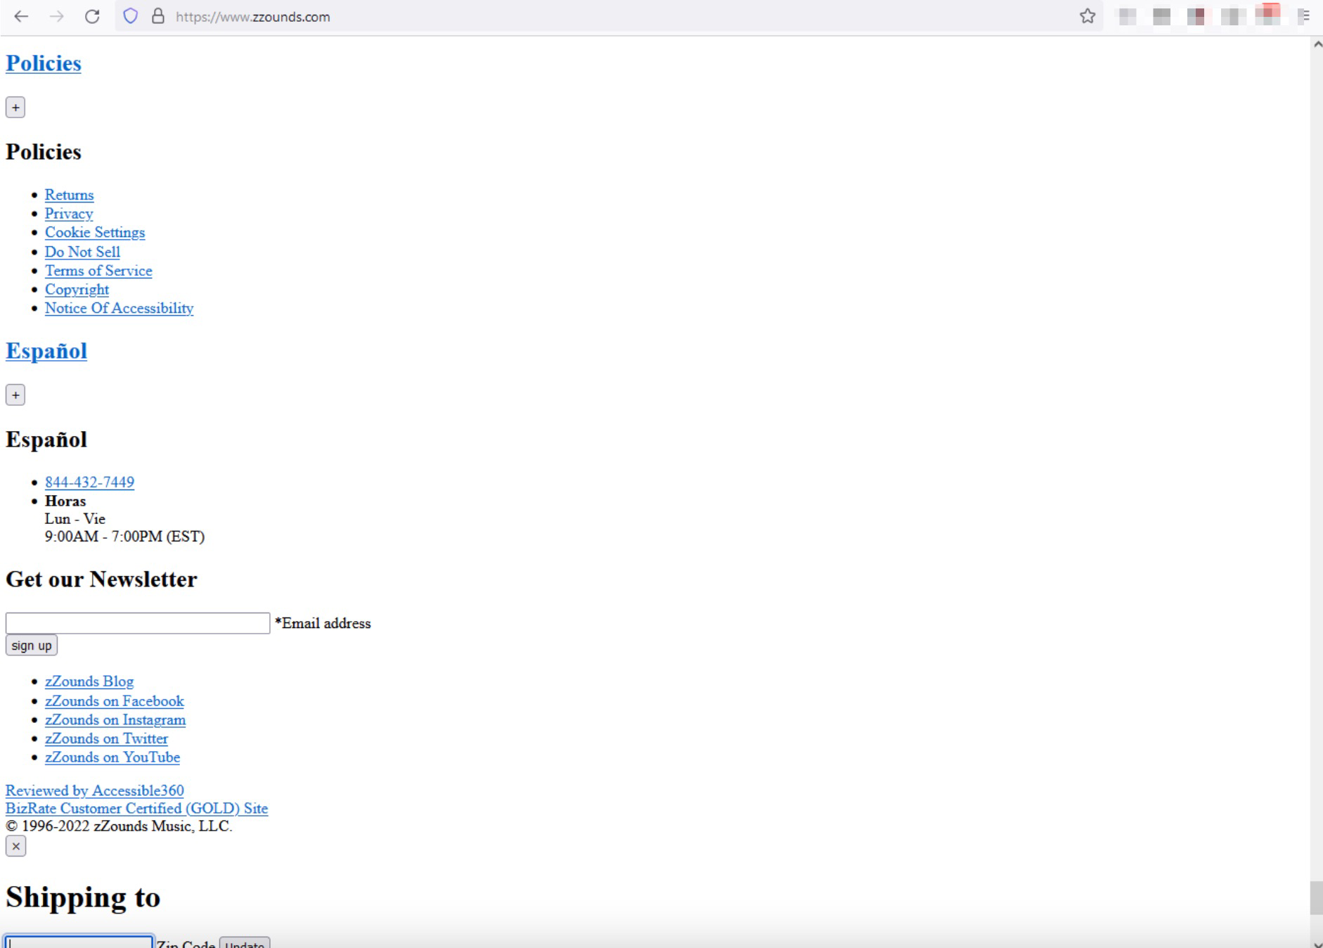The width and height of the screenshot is (1323, 948).
Task: Open the Returns policy link
Action: tap(69, 195)
